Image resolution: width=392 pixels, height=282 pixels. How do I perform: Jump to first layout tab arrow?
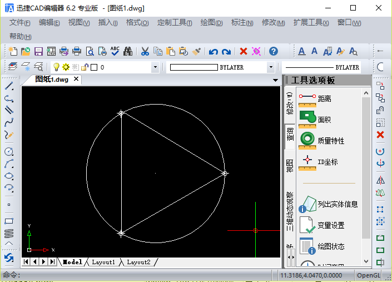(x=26, y=262)
